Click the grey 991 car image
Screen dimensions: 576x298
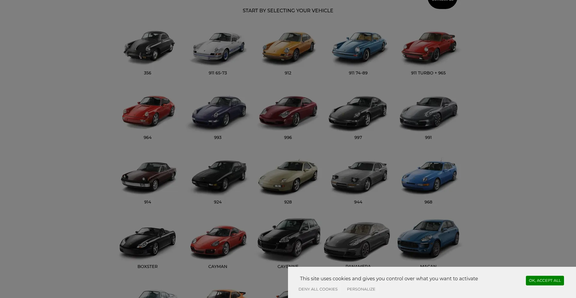[x=429, y=112]
